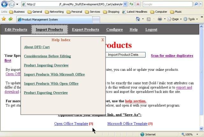Open the Shopping links folder
Image resolution: width=204 pixels, height=137 pixels.
[x=111, y=12]
